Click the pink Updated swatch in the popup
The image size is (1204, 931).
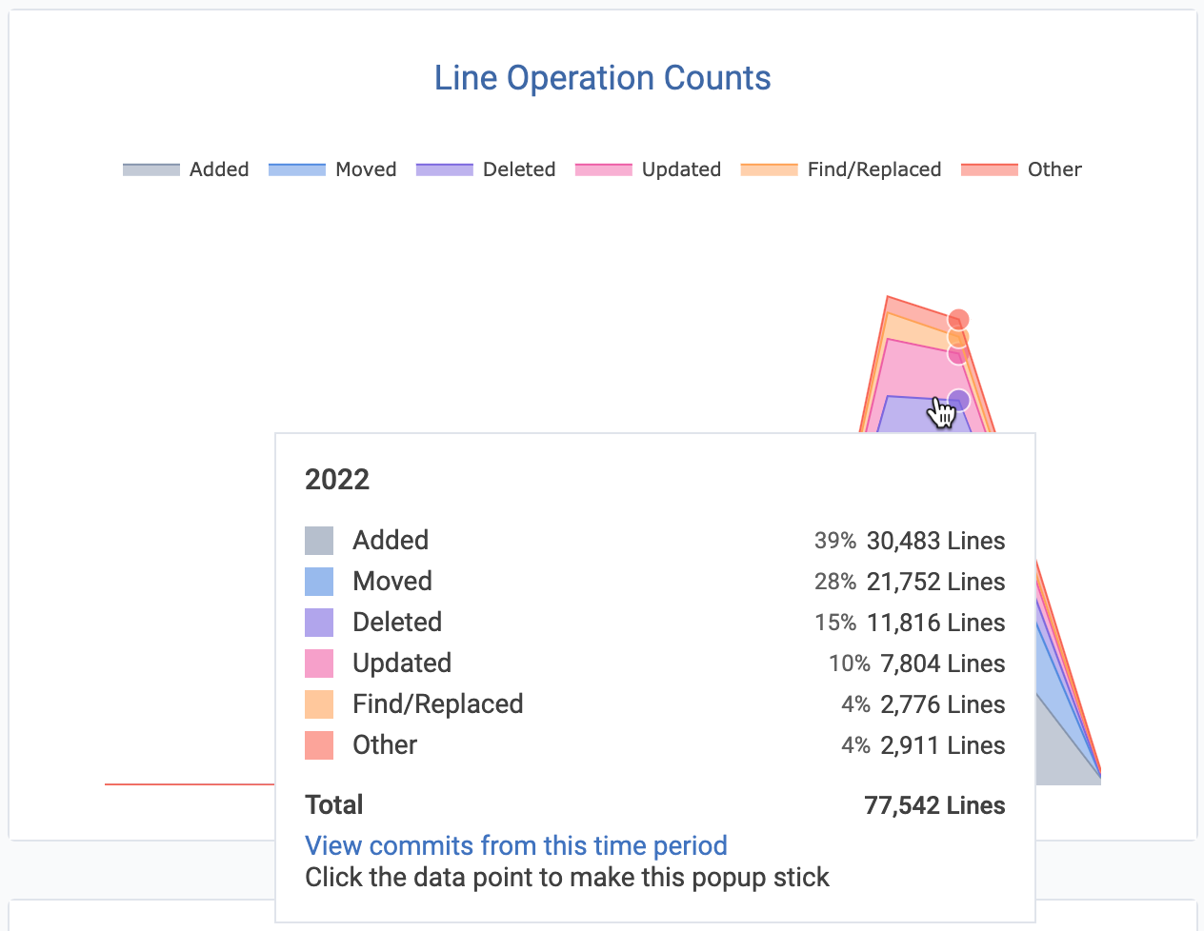pyautogui.click(x=319, y=664)
